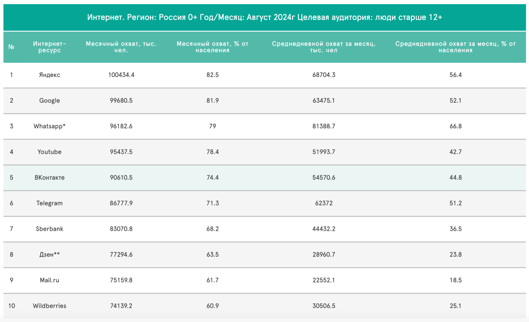Click the value 83070.8 for Sberbank
529x322 pixels.
(121, 229)
